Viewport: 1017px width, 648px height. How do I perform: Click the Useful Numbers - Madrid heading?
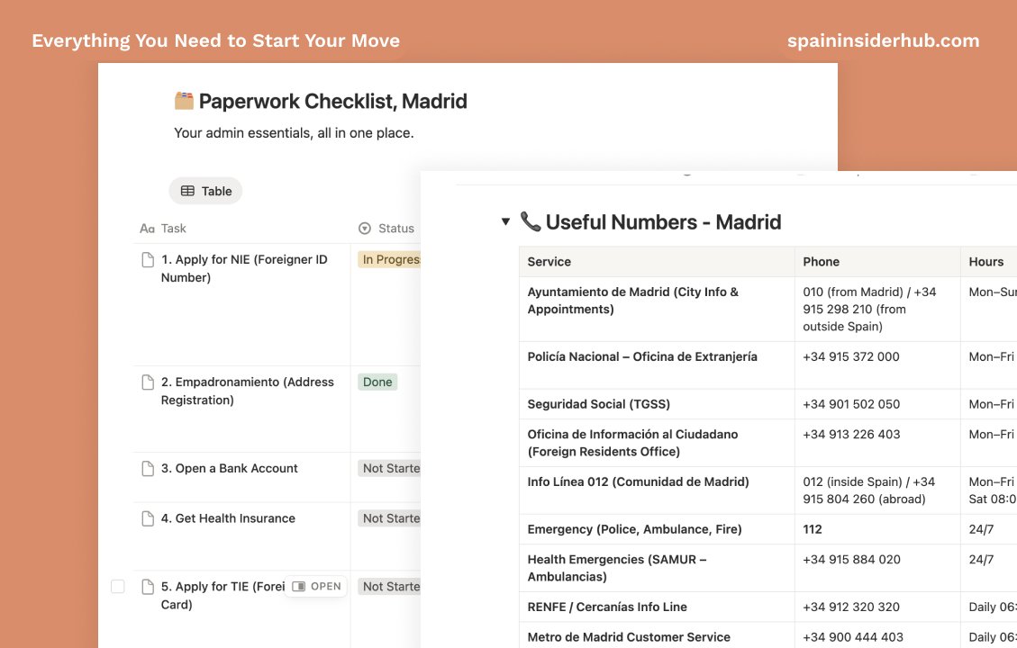(x=663, y=222)
